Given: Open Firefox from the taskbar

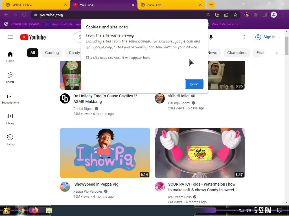Looking at the screenshot, I should coord(35,210).
